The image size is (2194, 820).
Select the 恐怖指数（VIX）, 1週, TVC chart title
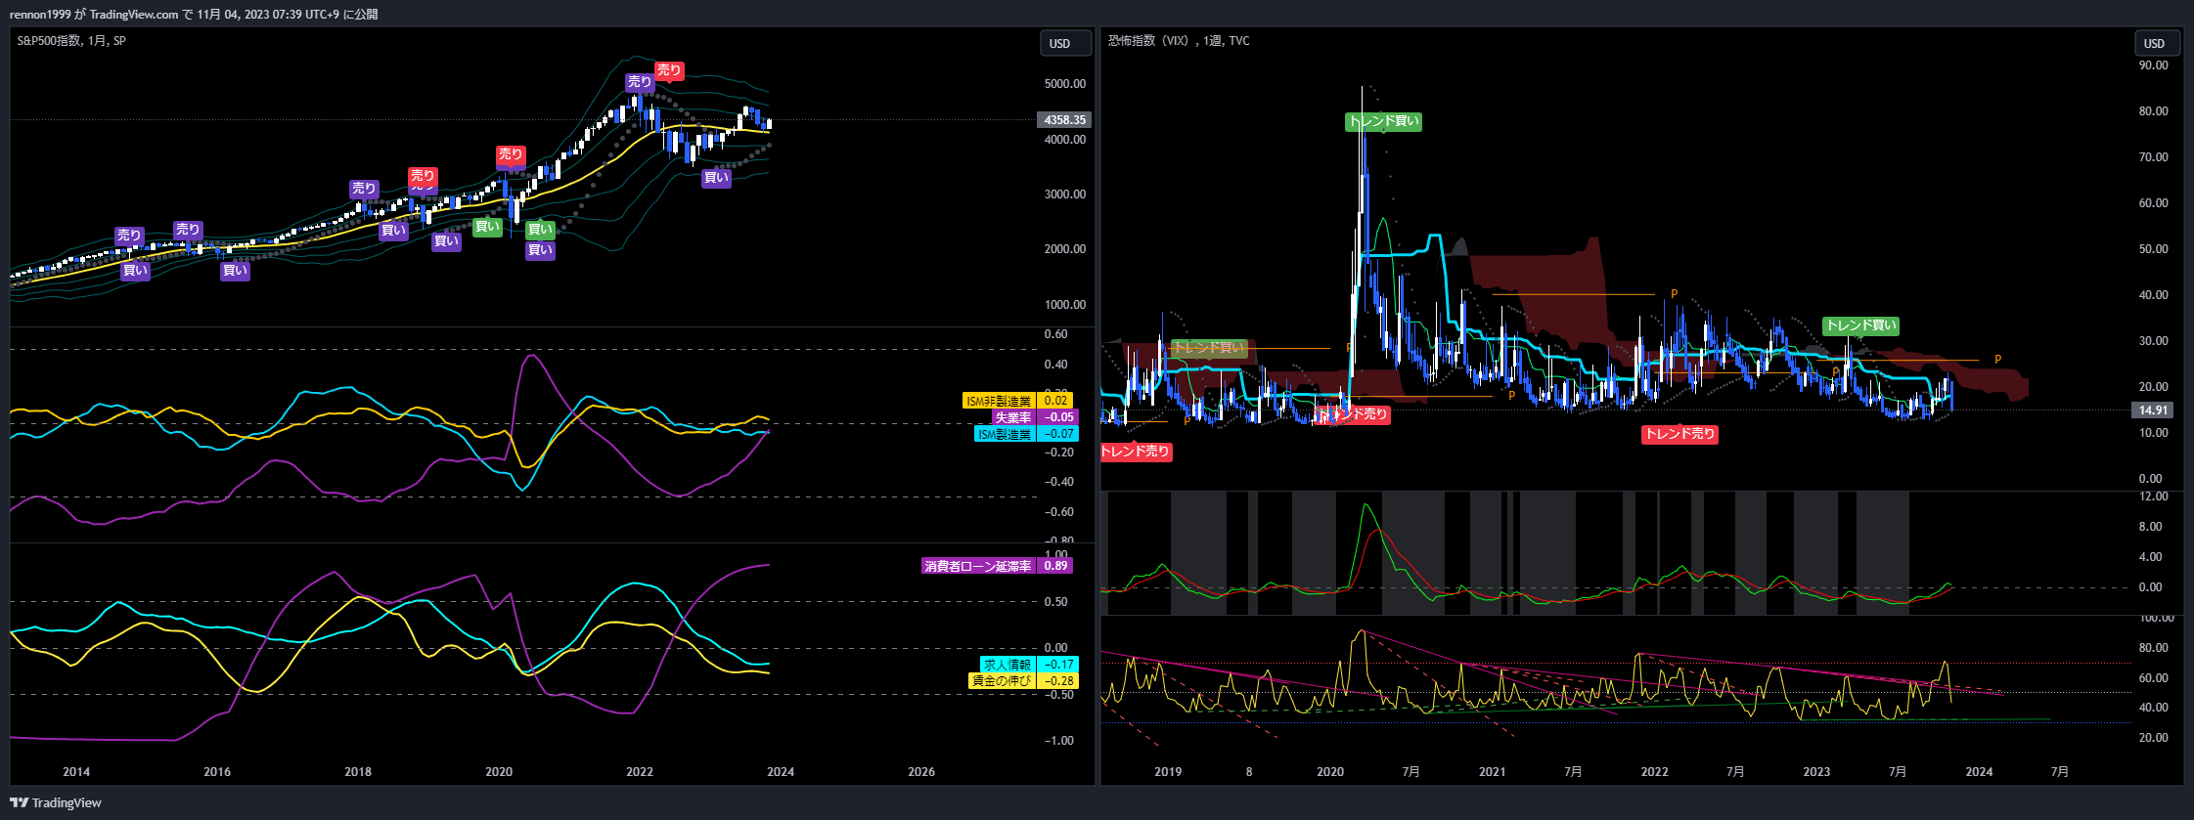pos(1179,40)
